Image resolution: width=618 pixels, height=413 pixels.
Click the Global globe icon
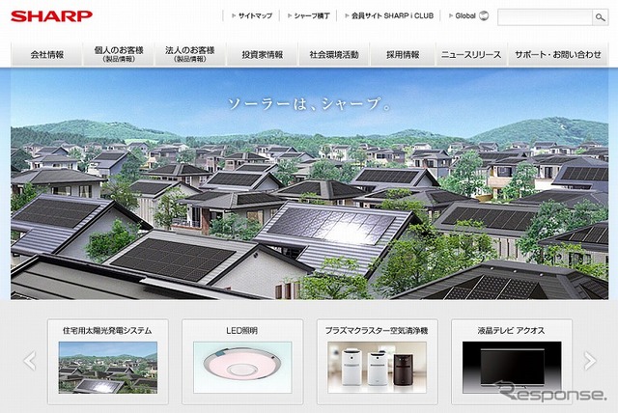tap(484, 15)
